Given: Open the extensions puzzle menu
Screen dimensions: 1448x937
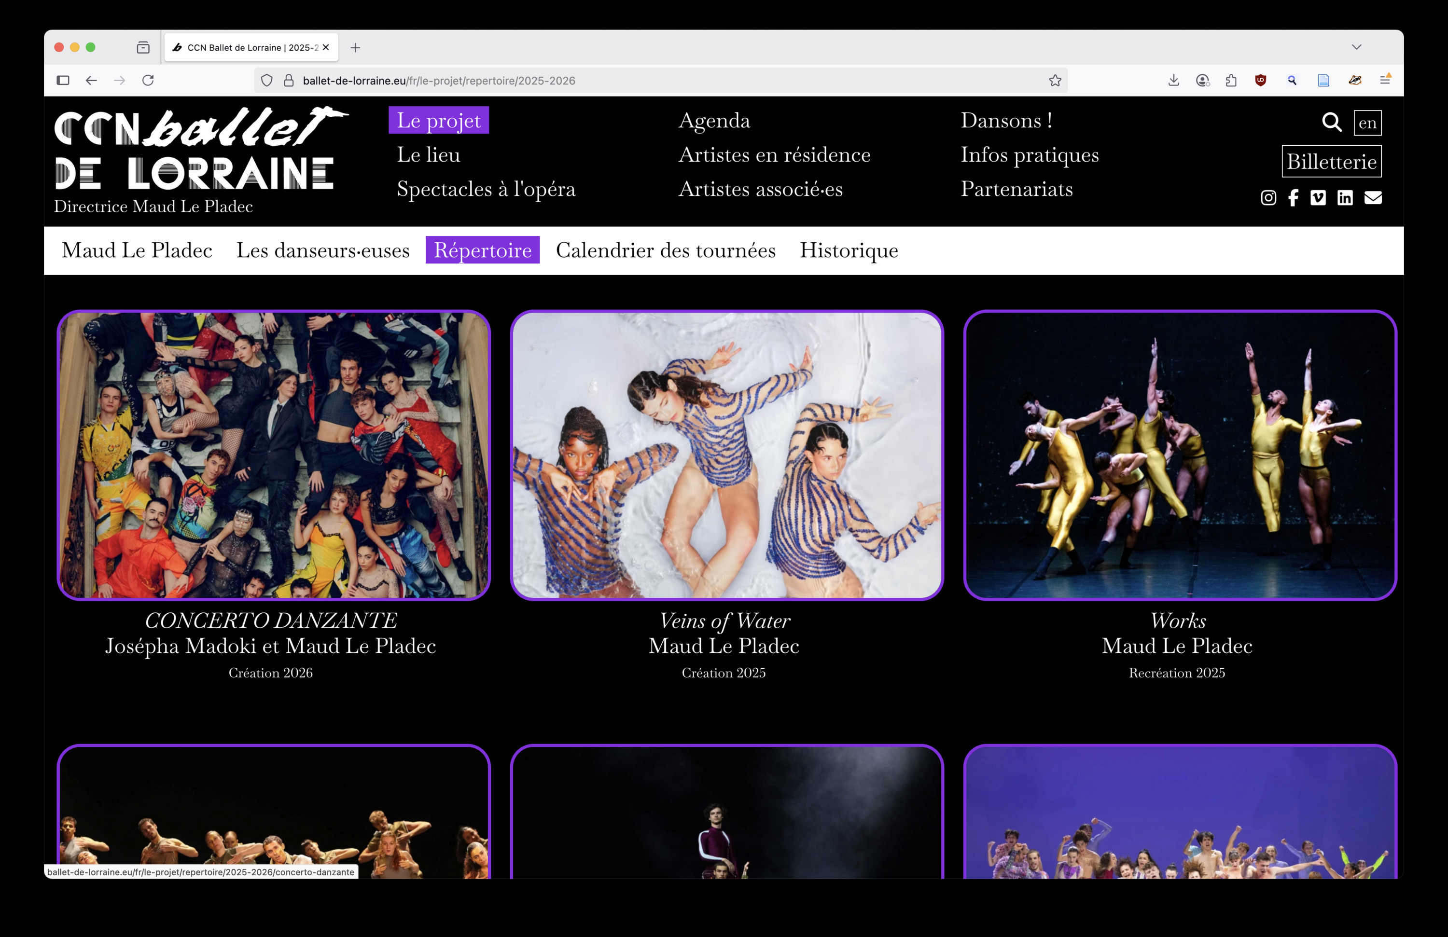Looking at the screenshot, I should pos(1231,80).
